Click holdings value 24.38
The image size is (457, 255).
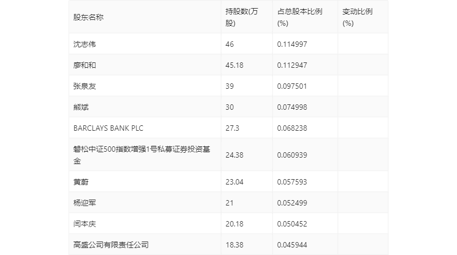(234, 155)
